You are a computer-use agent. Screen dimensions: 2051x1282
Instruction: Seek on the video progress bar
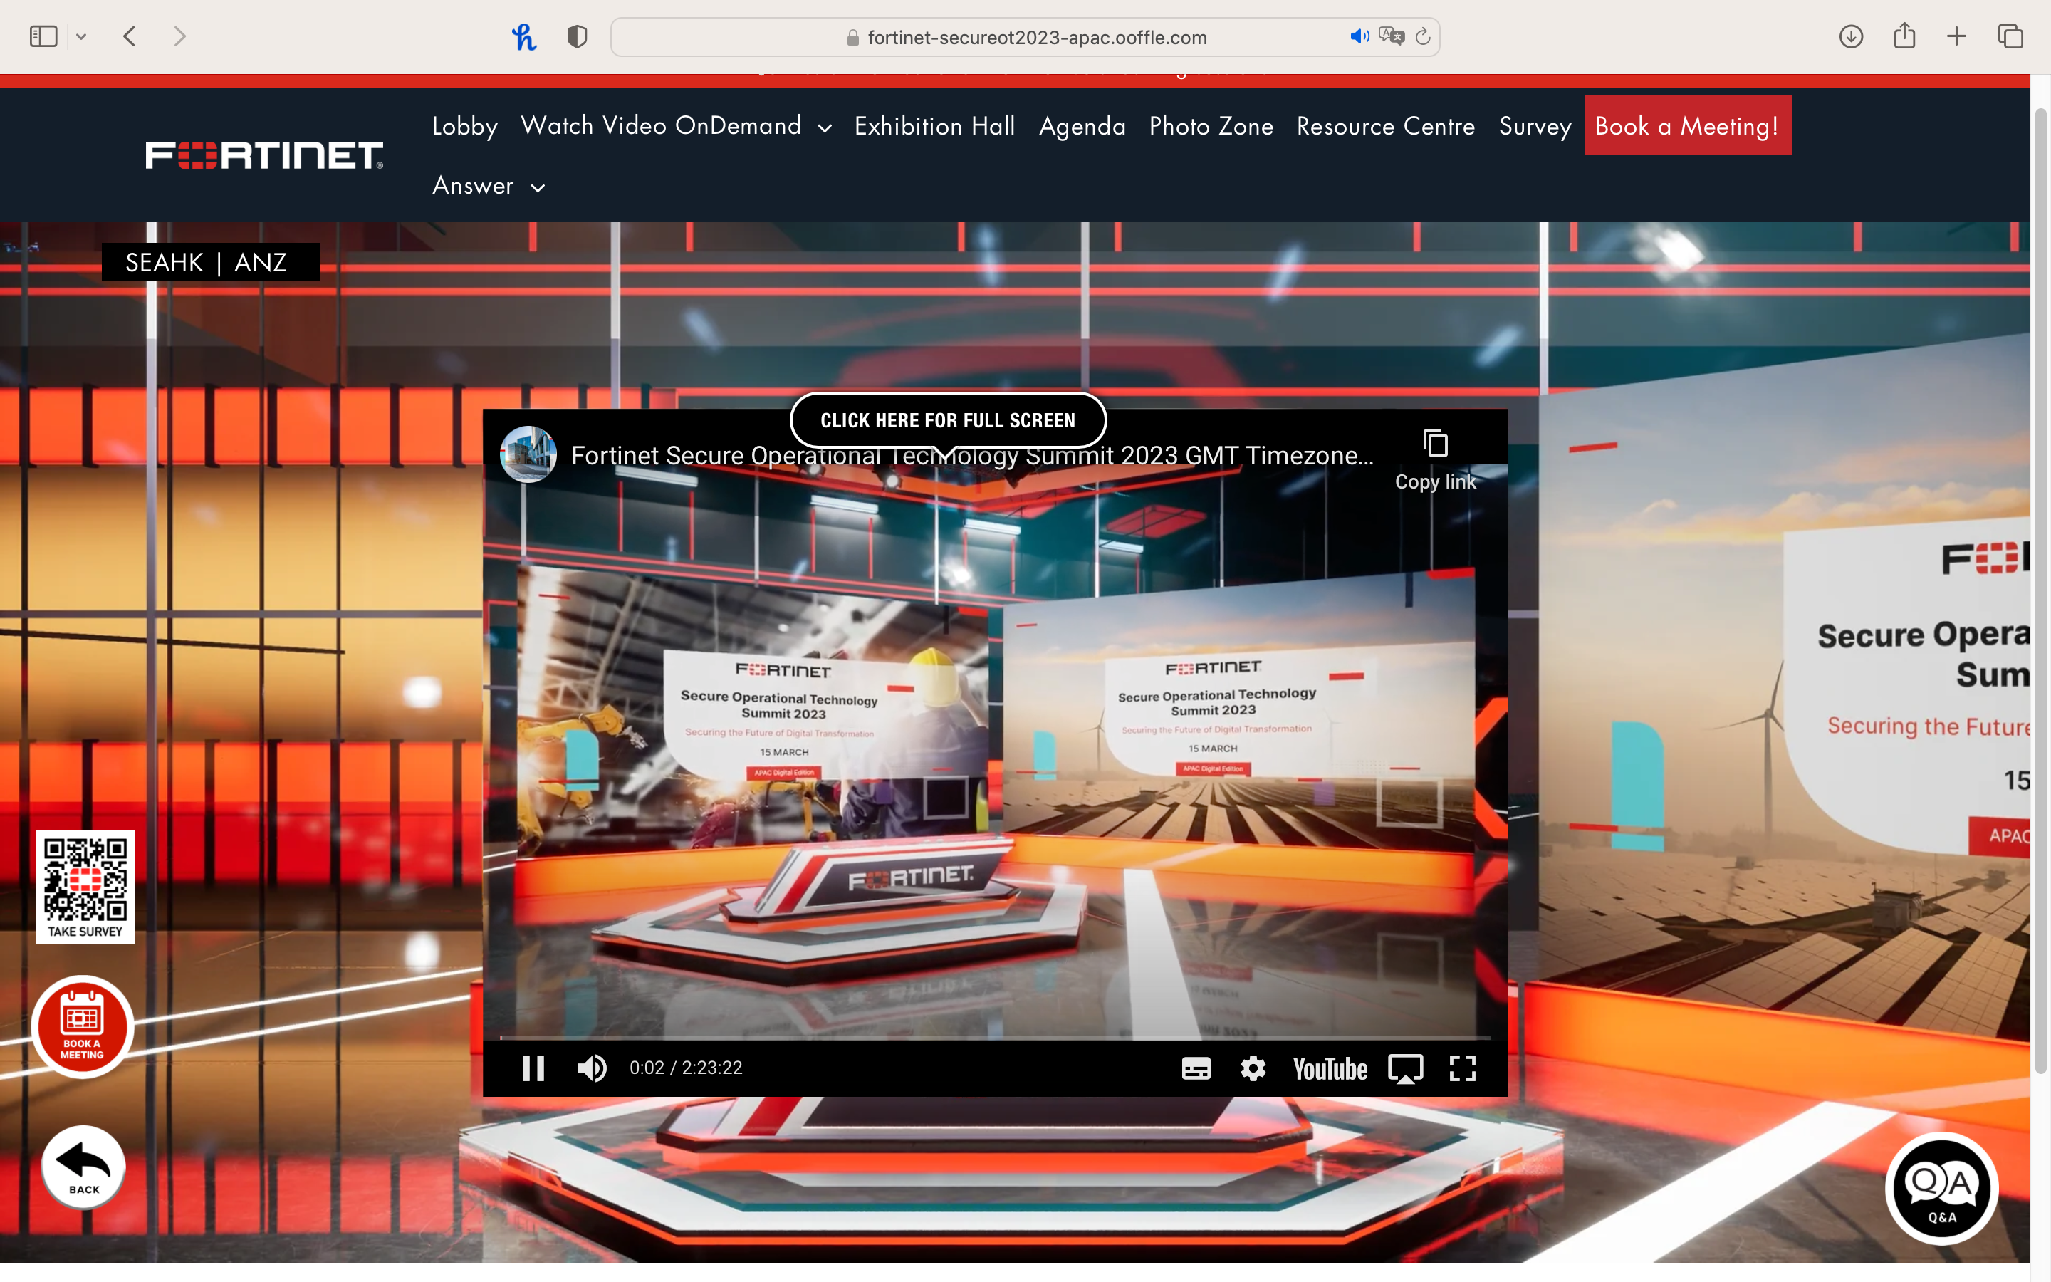(x=995, y=1037)
